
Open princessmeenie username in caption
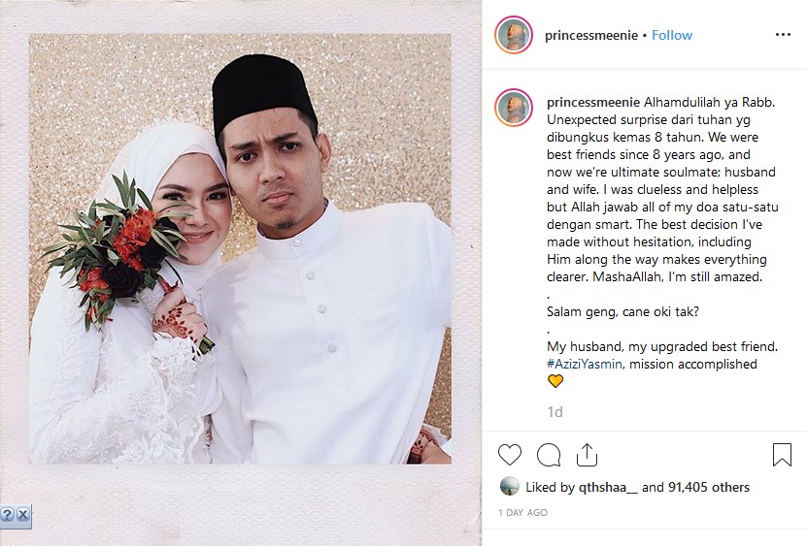pos(593,102)
